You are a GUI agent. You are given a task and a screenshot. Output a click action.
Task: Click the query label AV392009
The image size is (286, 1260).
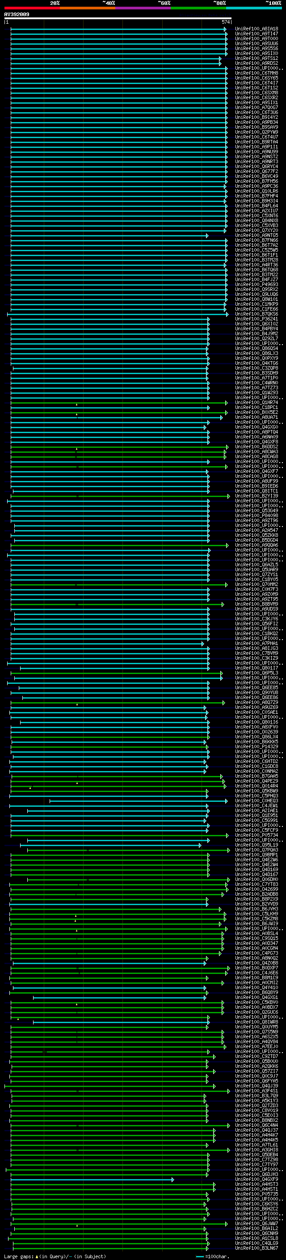click(17, 15)
